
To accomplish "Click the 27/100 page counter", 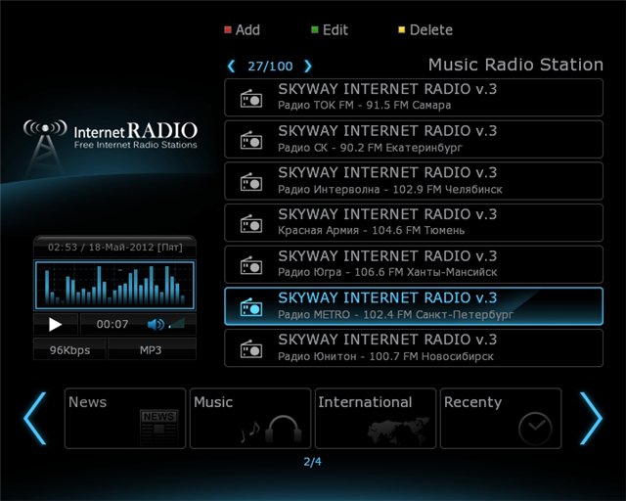I will click(270, 66).
